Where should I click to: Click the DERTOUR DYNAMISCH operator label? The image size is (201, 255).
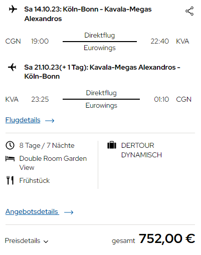pos(141,150)
